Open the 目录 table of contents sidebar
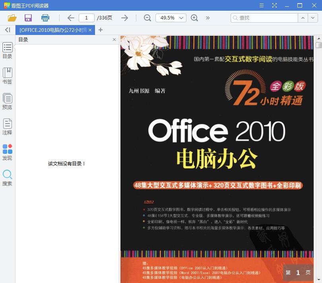The image size is (322, 283). point(8,50)
